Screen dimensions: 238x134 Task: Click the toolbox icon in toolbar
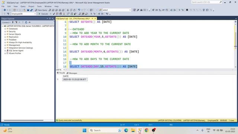(x=141, y=10)
